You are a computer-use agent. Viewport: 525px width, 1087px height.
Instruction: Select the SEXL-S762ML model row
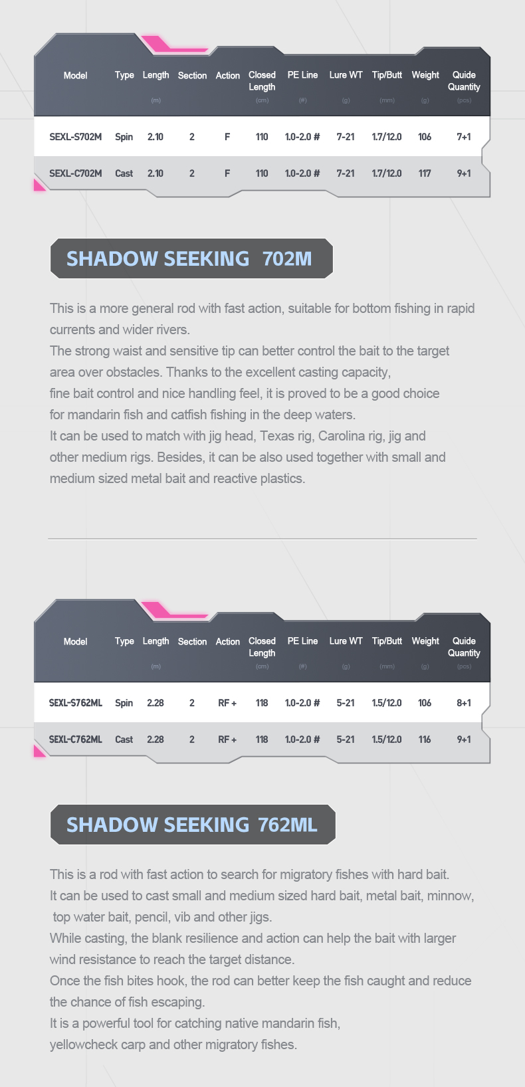click(x=262, y=703)
